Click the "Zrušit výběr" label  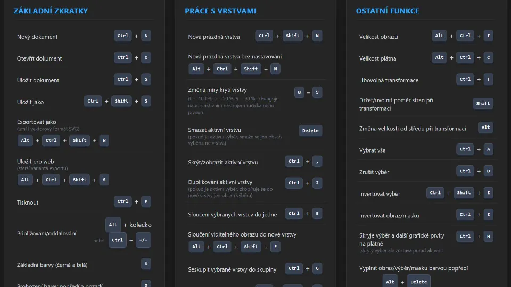coord(374,172)
